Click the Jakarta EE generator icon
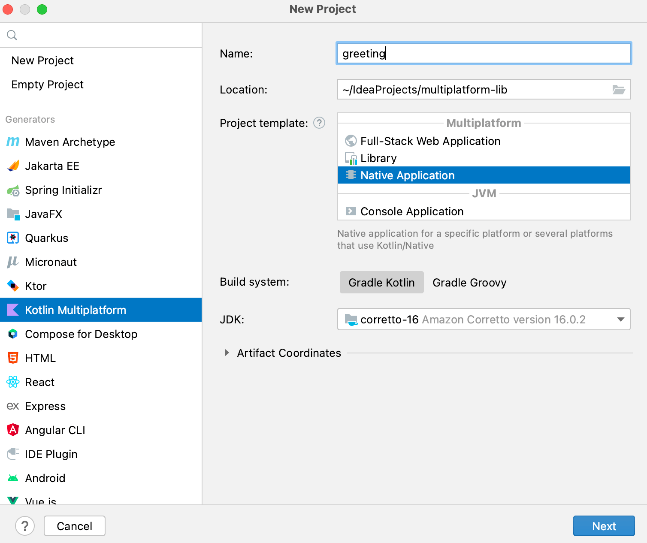The image size is (647, 543). tap(13, 166)
